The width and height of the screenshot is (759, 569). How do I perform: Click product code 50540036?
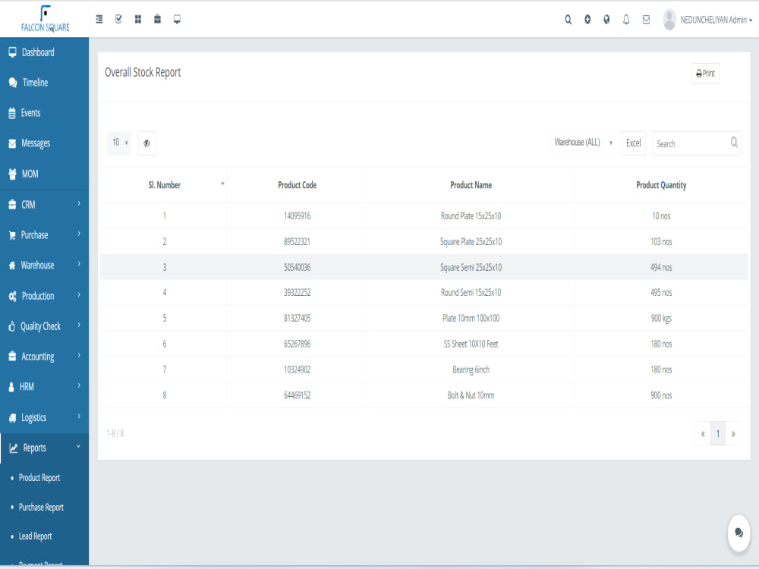pyautogui.click(x=298, y=268)
